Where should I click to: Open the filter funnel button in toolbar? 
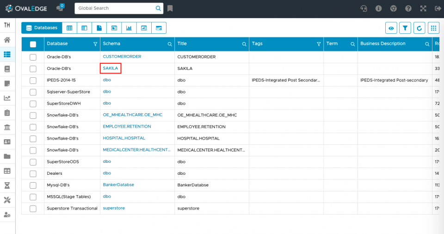pos(405,28)
